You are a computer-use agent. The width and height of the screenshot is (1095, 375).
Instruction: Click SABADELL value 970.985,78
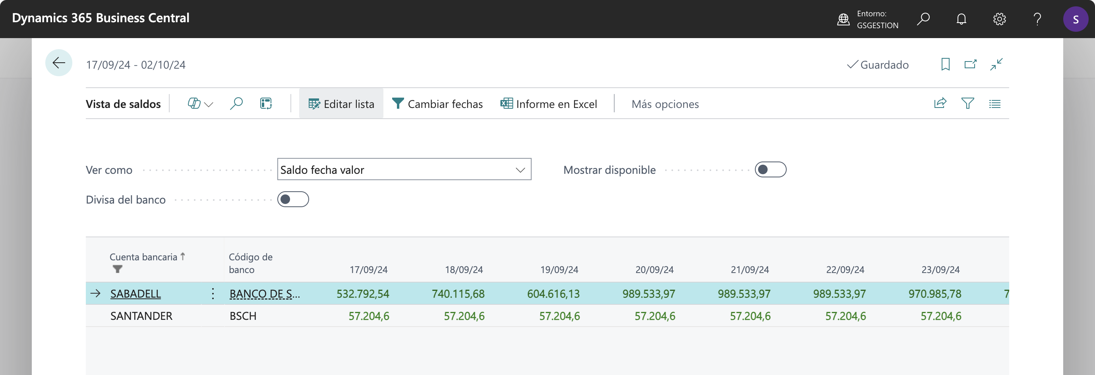(935, 294)
